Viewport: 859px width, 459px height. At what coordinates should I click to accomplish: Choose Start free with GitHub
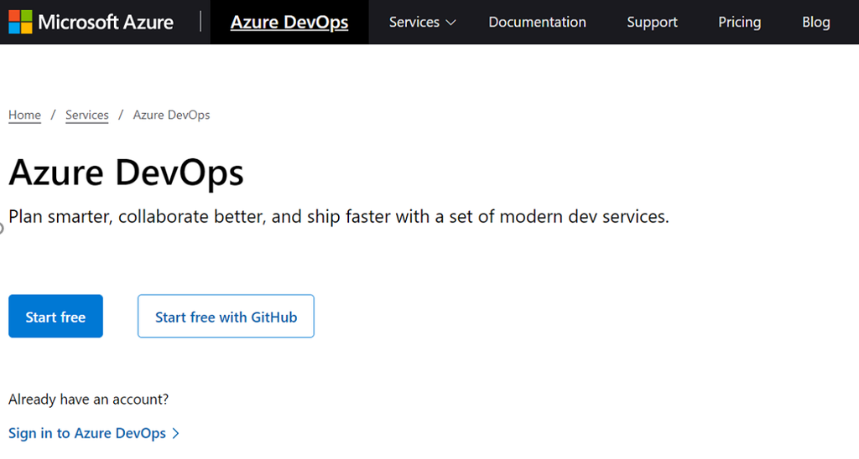pyautogui.click(x=226, y=317)
